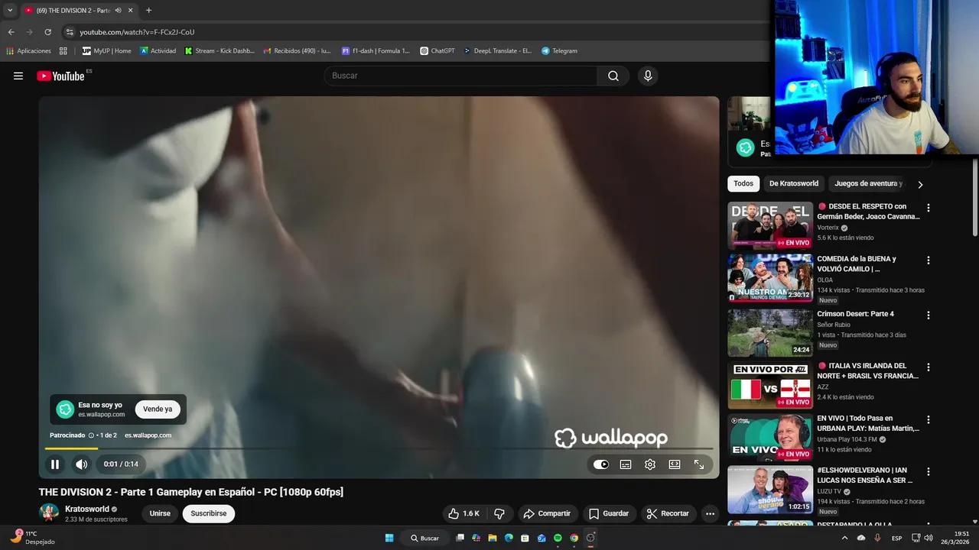Open the Kratosworld channel name link
Viewport: 979px width, 550px height.
(x=86, y=509)
